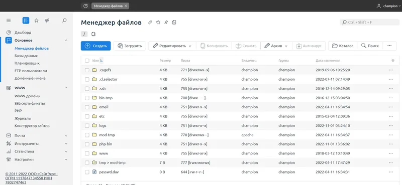Open row actions dots for passwd.dav
Image resolution: width=402 pixels, height=185 pixels.
pos(391,172)
